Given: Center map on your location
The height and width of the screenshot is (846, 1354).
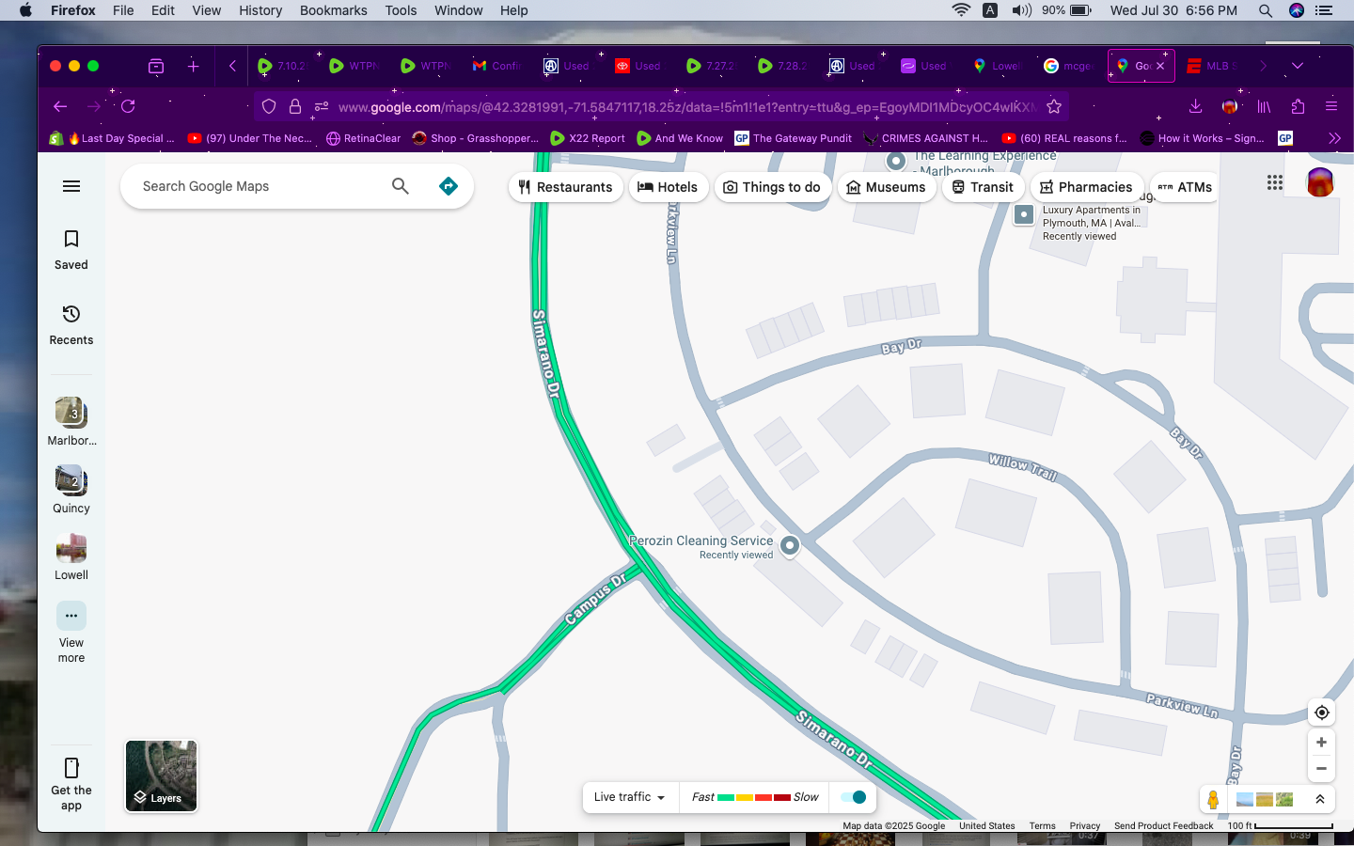Looking at the screenshot, I should (1321, 713).
